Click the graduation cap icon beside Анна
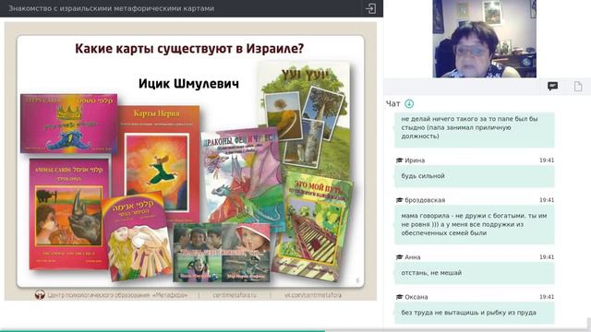Image resolution: width=591 pixels, height=332 pixels. pyautogui.click(x=400, y=257)
